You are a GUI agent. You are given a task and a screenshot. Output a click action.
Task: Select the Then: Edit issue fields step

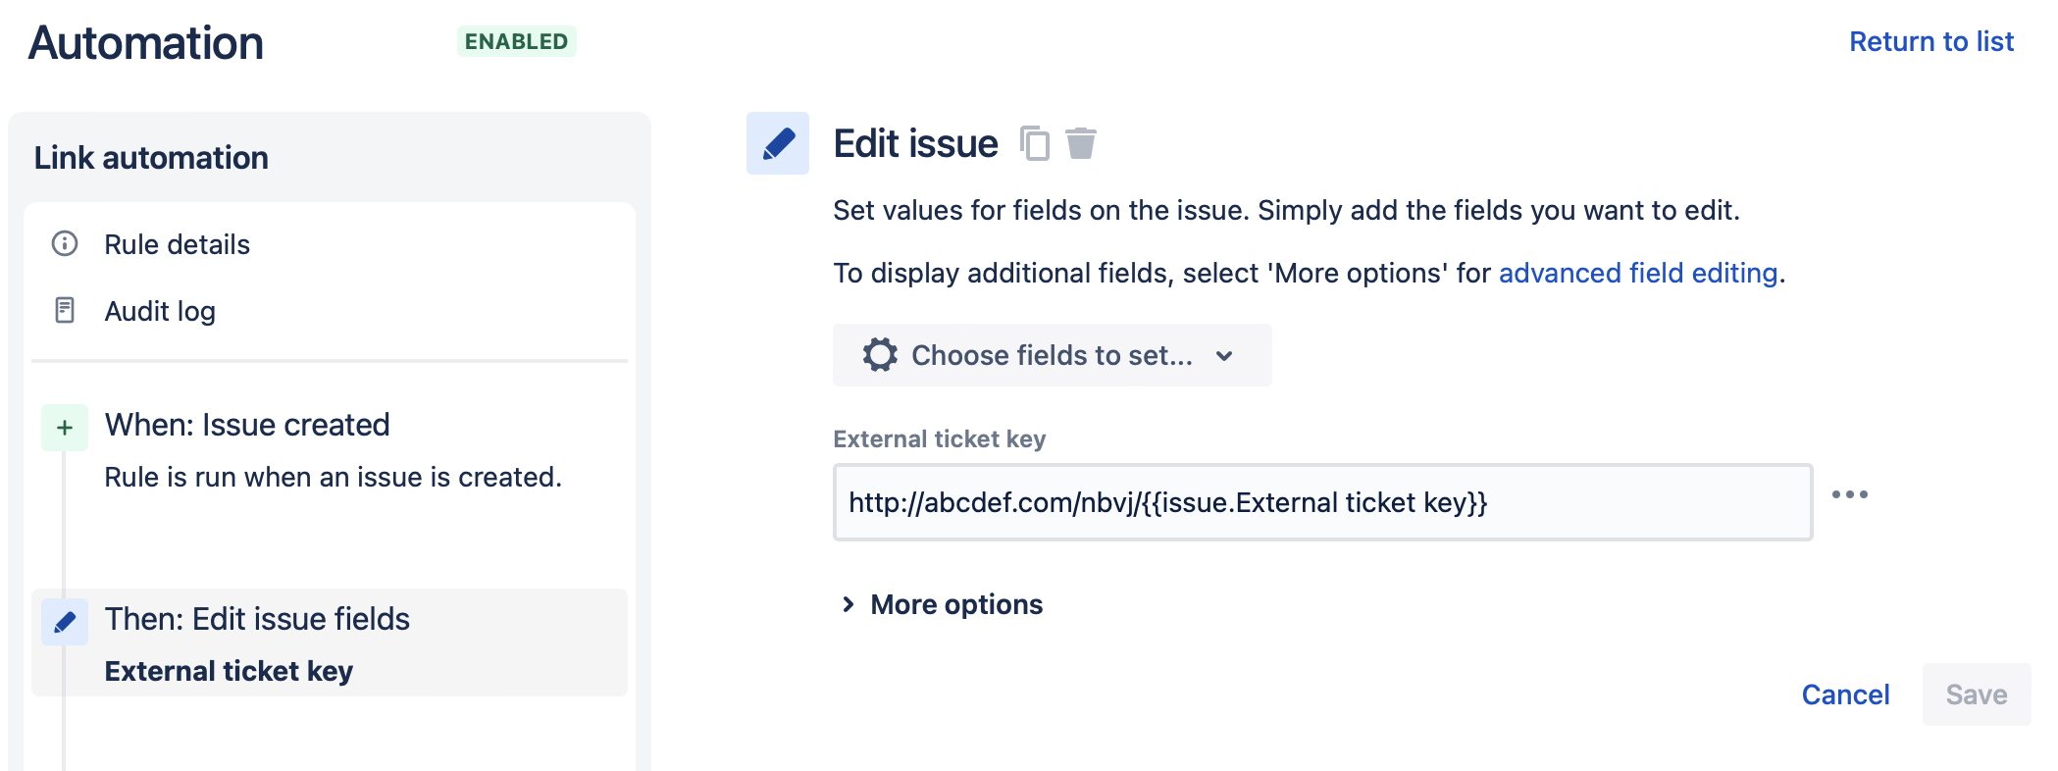point(257,619)
